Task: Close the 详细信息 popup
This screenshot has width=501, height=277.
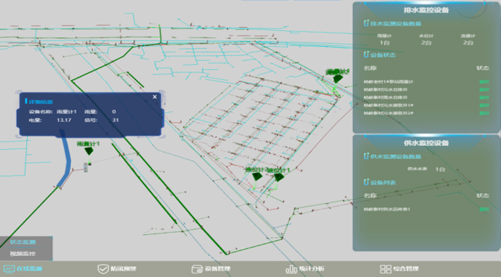Action: 155,97
